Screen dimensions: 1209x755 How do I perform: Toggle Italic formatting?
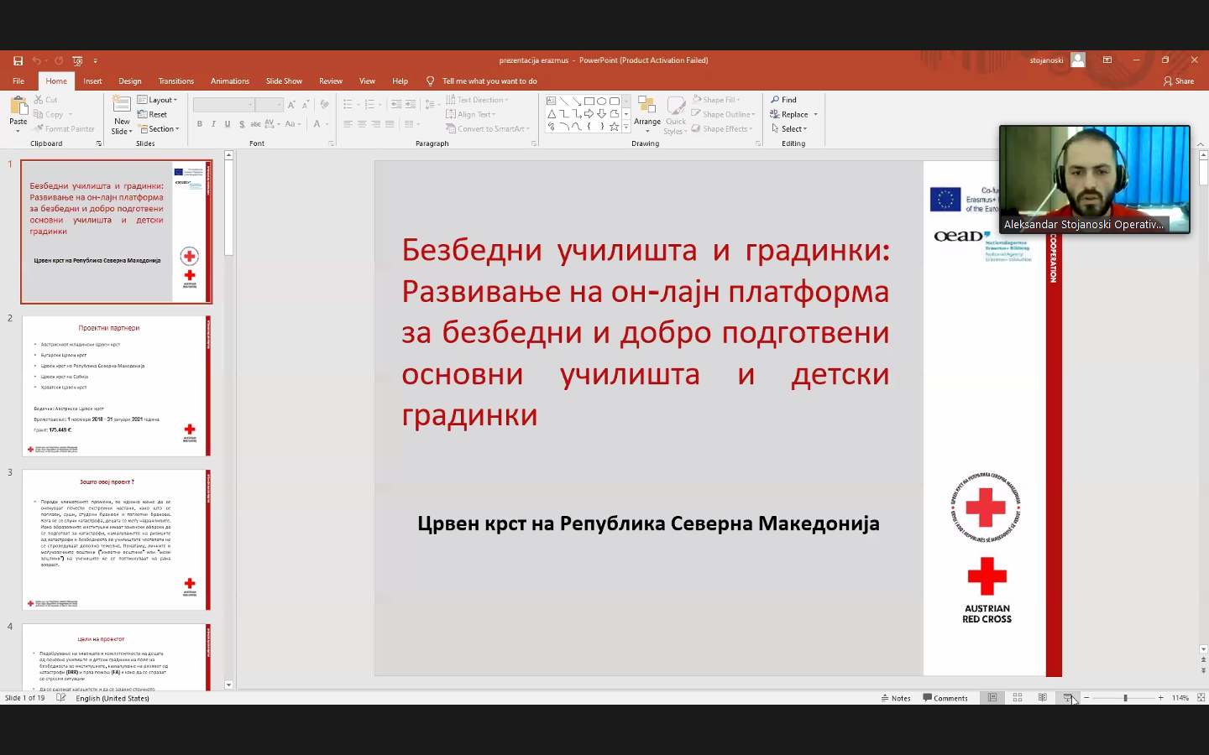(x=213, y=124)
